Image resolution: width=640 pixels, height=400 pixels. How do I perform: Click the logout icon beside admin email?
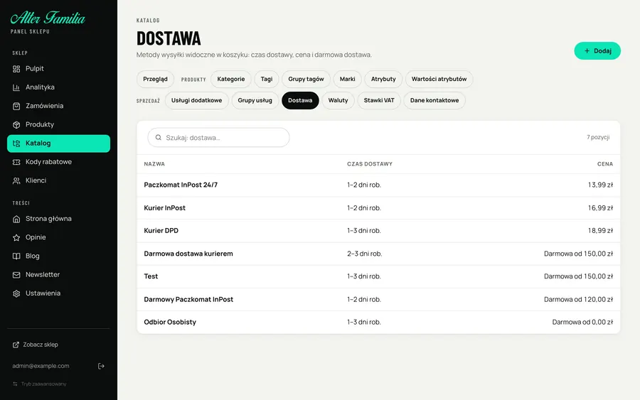(101, 366)
